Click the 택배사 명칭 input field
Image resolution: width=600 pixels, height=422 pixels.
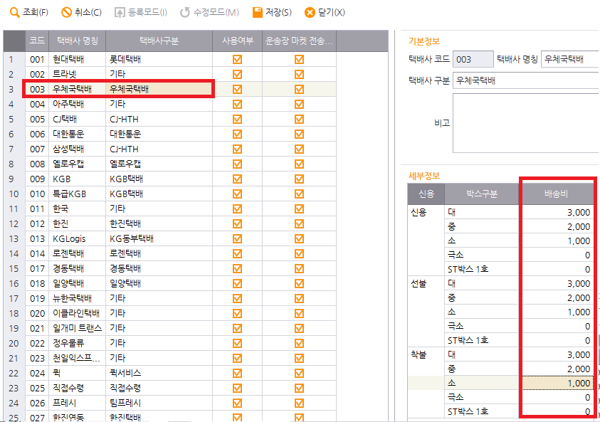click(x=569, y=59)
